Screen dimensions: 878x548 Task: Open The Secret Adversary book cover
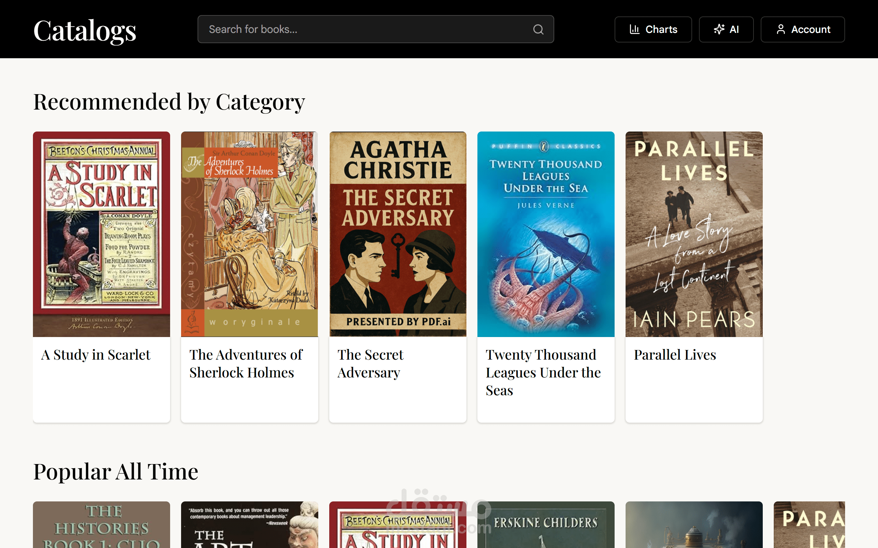coord(398,234)
